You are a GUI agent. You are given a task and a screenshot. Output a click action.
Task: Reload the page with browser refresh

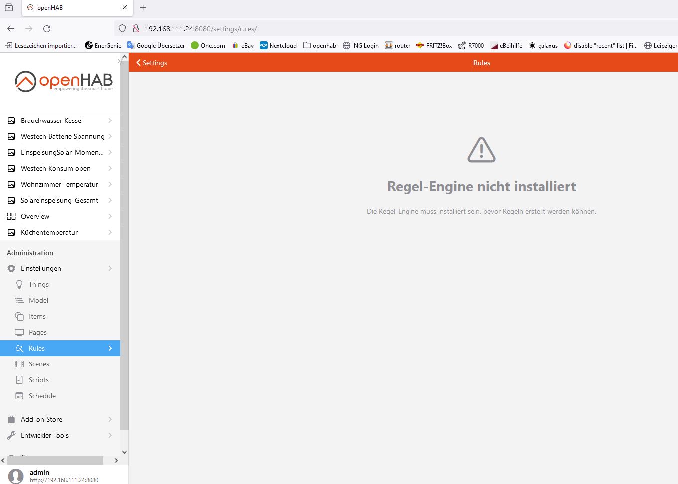point(47,29)
